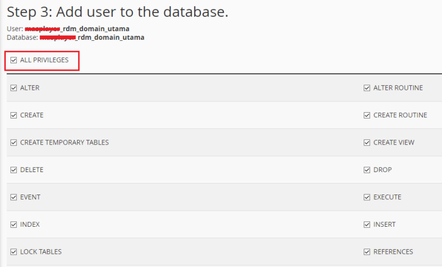Viewport: 442px width, 267px height.
Task: Click the 'ALTER ROUTINE' label text
Action: click(398, 88)
